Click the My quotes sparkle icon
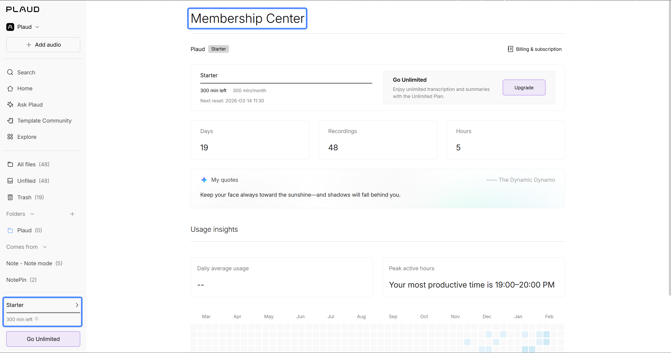This screenshot has height=353, width=671. point(204,180)
